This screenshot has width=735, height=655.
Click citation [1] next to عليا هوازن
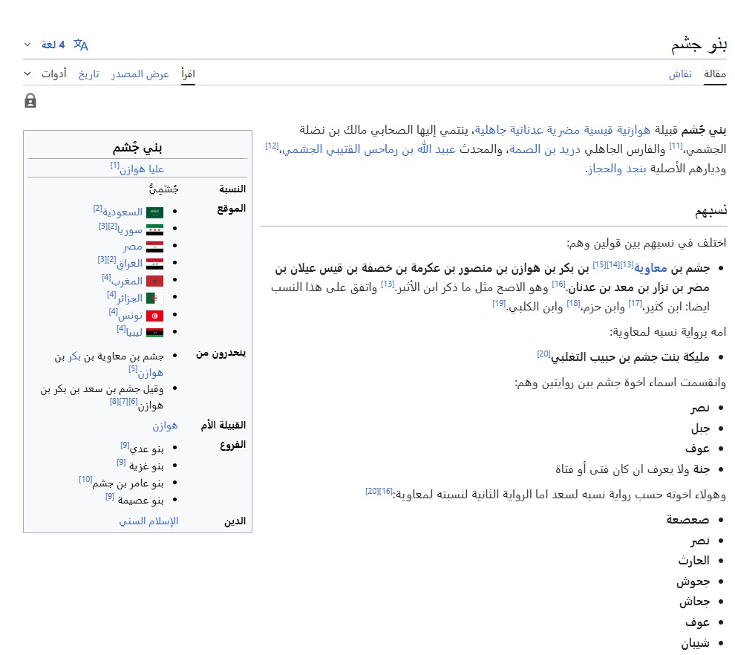[x=115, y=165]
